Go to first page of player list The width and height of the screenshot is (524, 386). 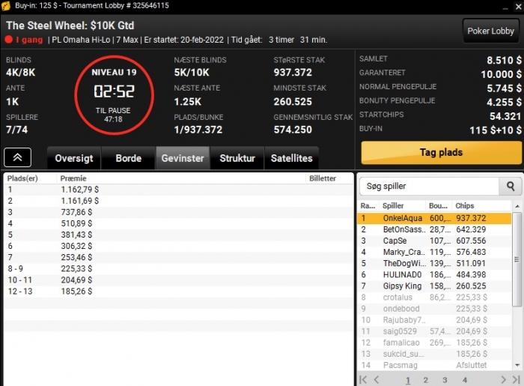pyautogui.click(x=363, y=380)
